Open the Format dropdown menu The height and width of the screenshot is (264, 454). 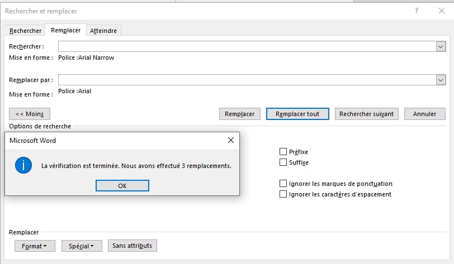[34, 246]
